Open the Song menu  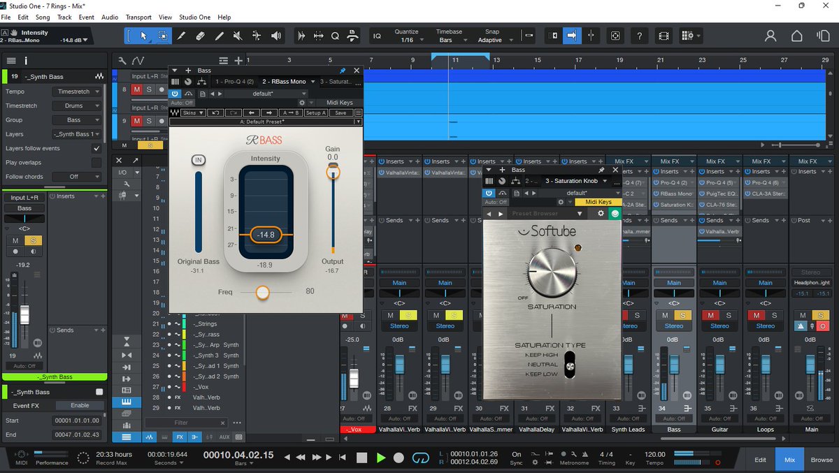[x=43, y=17]
